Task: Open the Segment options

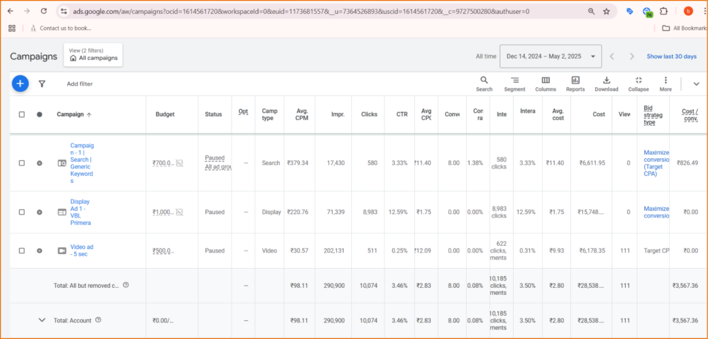Action: [514, 84]
